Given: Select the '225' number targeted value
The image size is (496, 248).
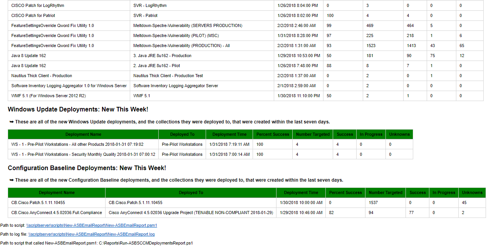Looking at the screenshot, I should pos(370,36).
